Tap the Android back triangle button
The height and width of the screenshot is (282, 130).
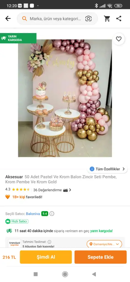[x=94, y=274]
